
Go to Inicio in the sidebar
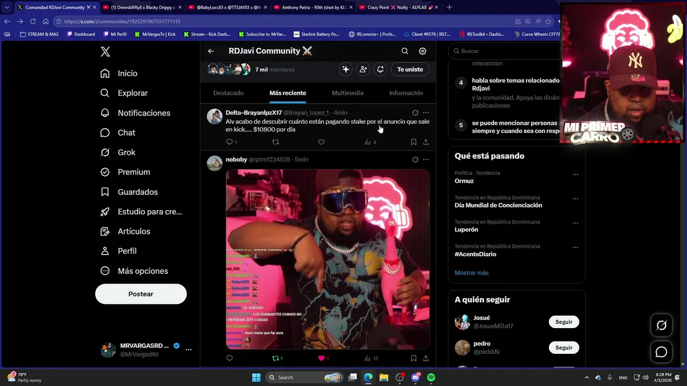[119, 73]
